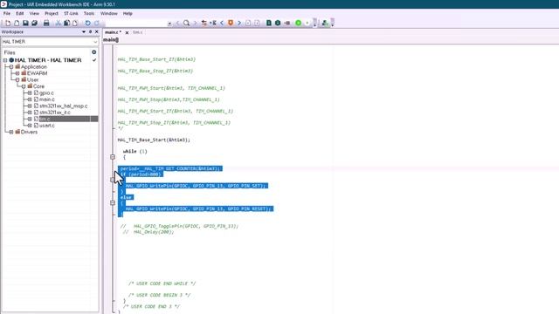Collapse the HAL TIMER project node
The image size is (559, 314).
coord(5,60)
